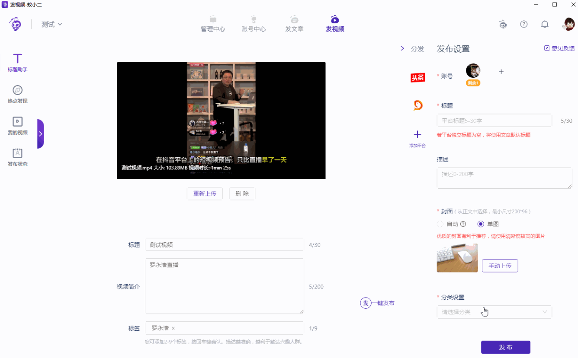Open the help question mark icon
Image resolution: width=578 pixels, height=358 pixels.
click(x=524, y=24)
